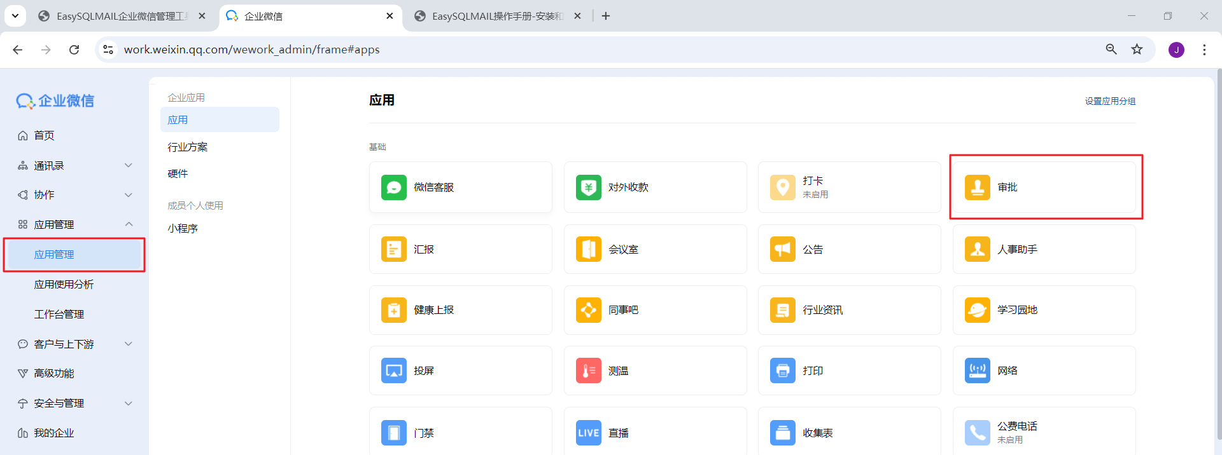This screenshot has height=455, width=1222.
Task: Open the 微信客服 app icon
Action: click(x=394, y=187)
